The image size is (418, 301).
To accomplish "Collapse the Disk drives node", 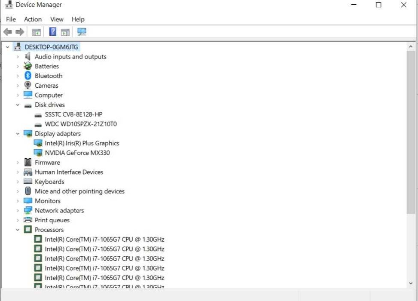I will click(x=18, y=105).
